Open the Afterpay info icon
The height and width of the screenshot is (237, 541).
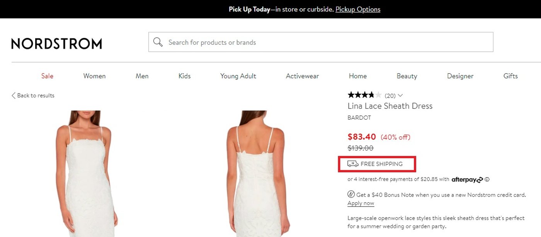click(x=487, y=179)
